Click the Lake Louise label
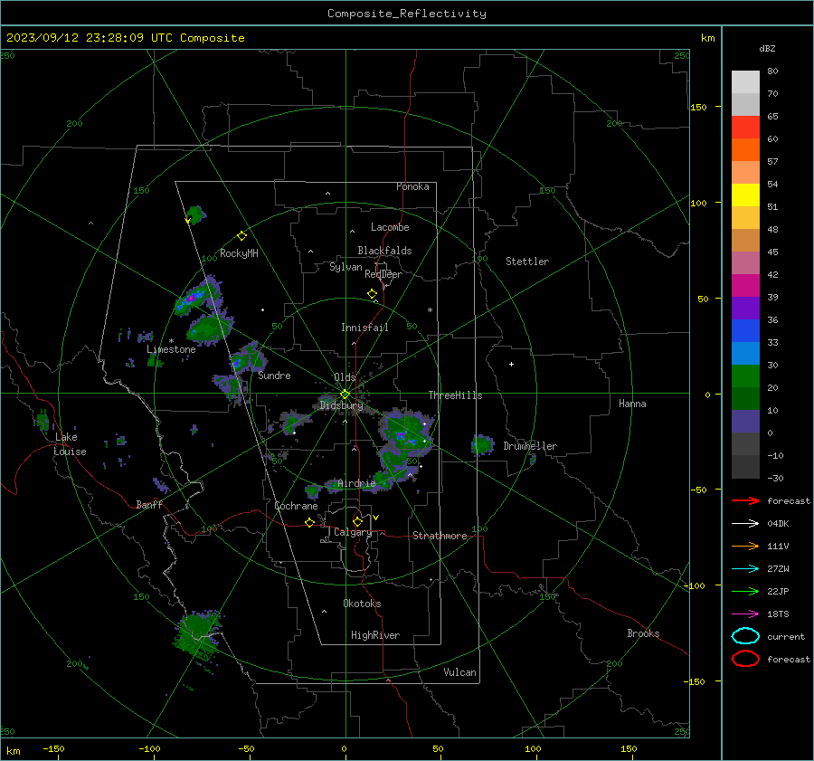The width and height of the screenshot is (814, 761). click(70, 444)
